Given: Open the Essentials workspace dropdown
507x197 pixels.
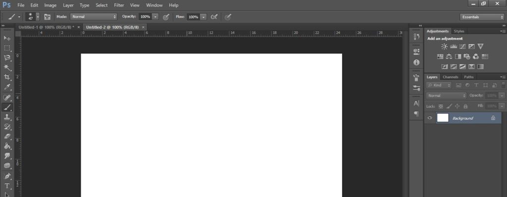Looking at the screenshot, I should click(482, 17).
